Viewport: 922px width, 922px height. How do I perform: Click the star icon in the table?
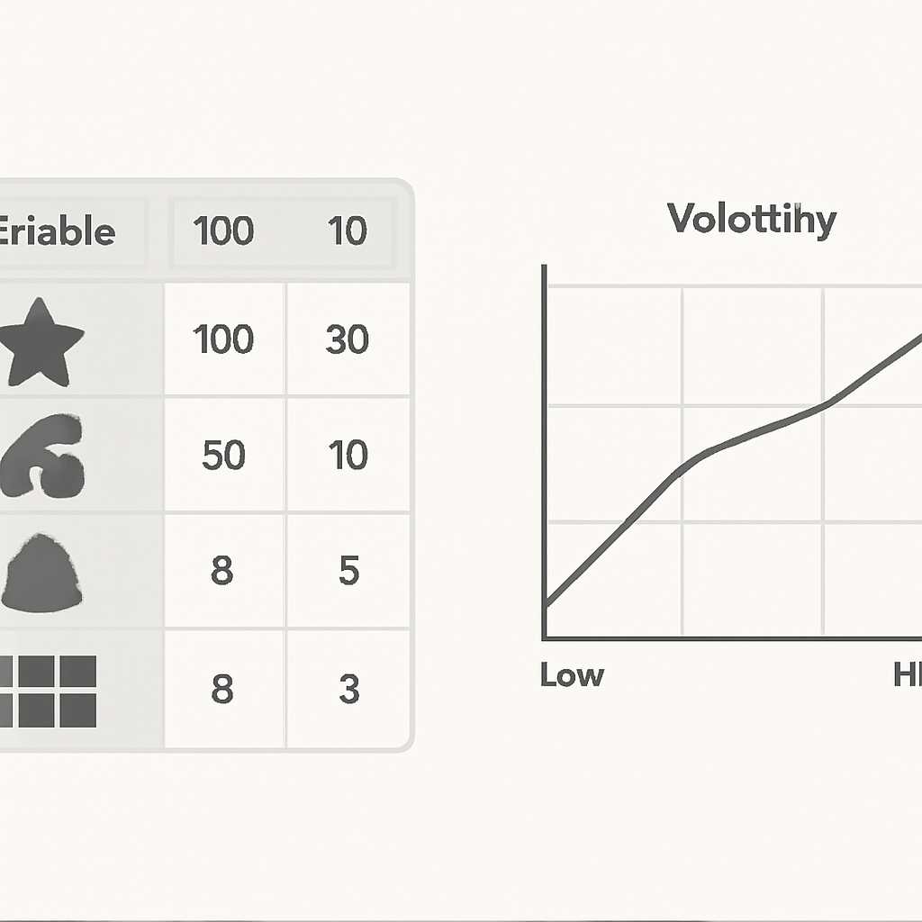(41, 342)
